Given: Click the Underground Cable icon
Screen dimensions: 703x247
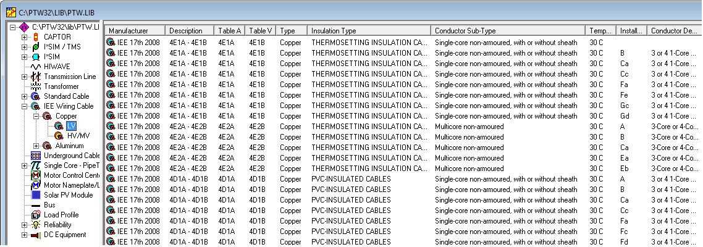Looking at the screenshot, I should [x=36, y=156].
